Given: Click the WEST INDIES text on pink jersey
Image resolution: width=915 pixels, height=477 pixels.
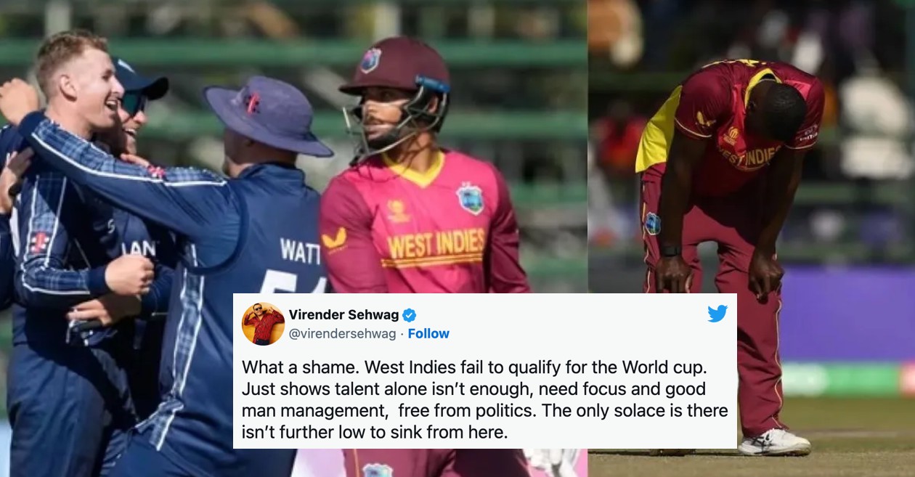Looking at the screenshot, I should click(x=436, y=247).
